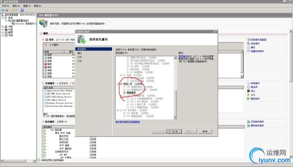
Task: Click the Show/Hide console tree toolbar icon
Action: (x=17, y=10)
